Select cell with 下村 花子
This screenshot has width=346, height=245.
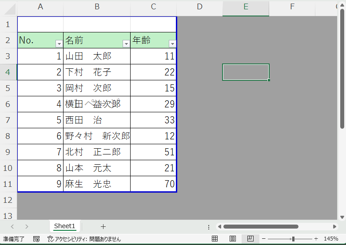(x=97, y=72)
